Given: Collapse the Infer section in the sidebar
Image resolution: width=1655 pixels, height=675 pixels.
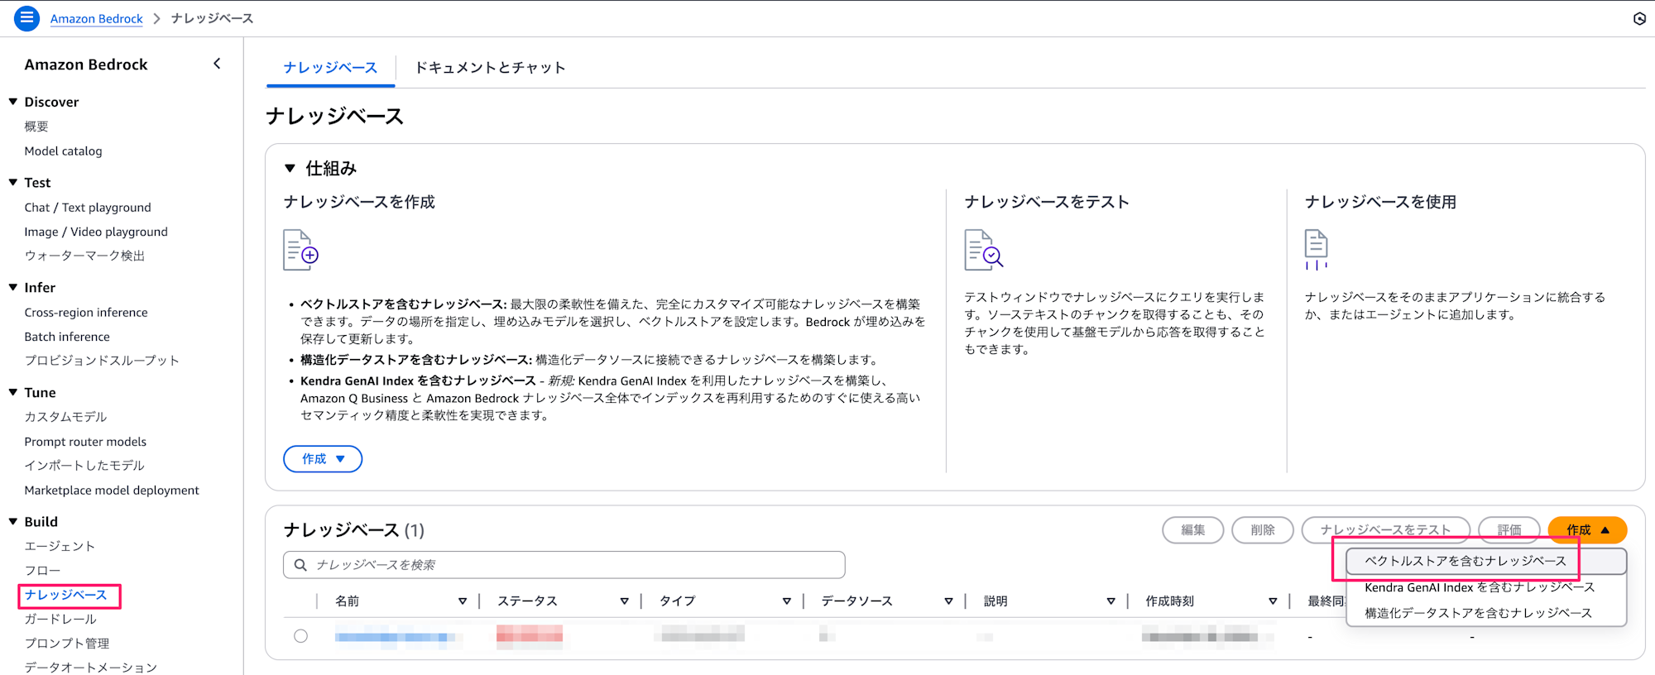Looking at the screenshot, I should [x=13, y=288].
